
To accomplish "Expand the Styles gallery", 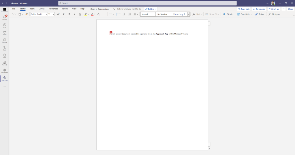I will click(189, 14).
